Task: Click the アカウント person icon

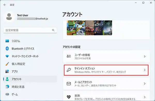Action: click(7, 79)
